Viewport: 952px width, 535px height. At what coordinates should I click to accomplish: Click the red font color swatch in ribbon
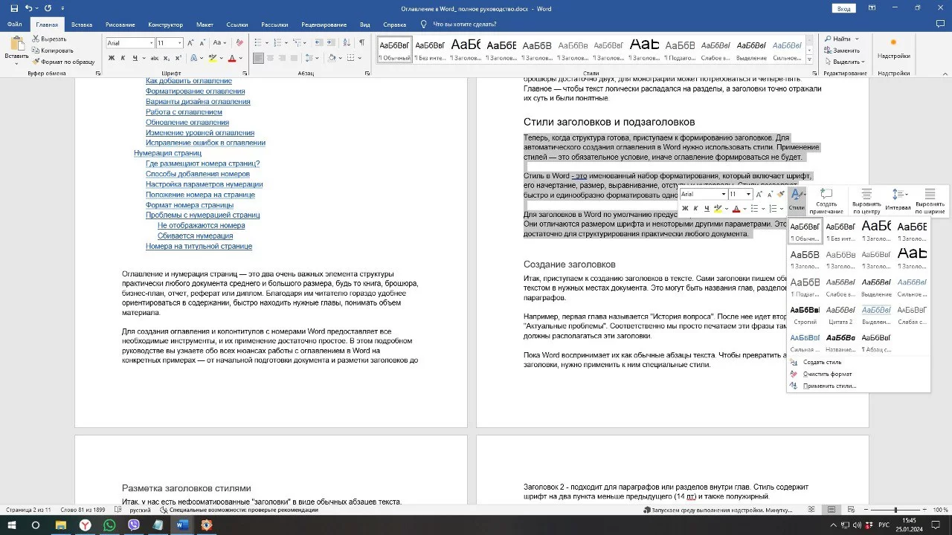click(231, 58)
